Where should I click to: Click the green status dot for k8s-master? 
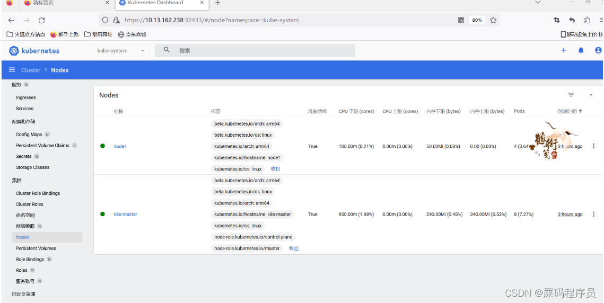pos(102,214)
